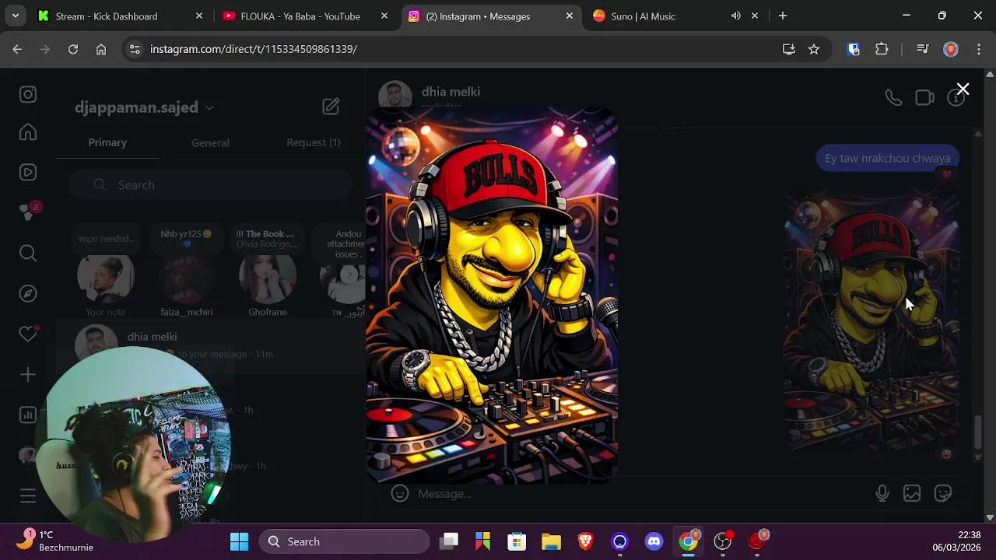The height and width of the screenshot is (560, 996).
Task: Open the Windows Start menu
Action: [240, 541]
